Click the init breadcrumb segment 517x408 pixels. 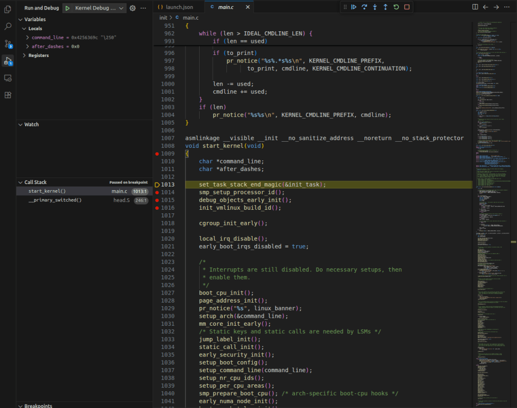(x=163, y=18)
